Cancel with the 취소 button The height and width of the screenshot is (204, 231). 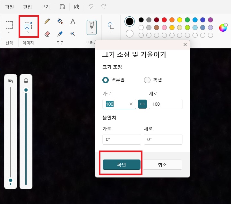(x=162, y=165)
